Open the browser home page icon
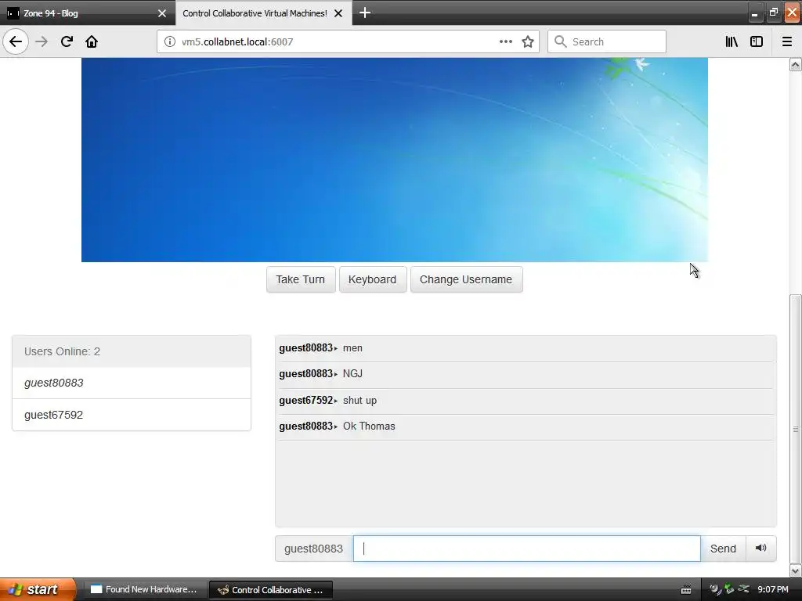 92,41
